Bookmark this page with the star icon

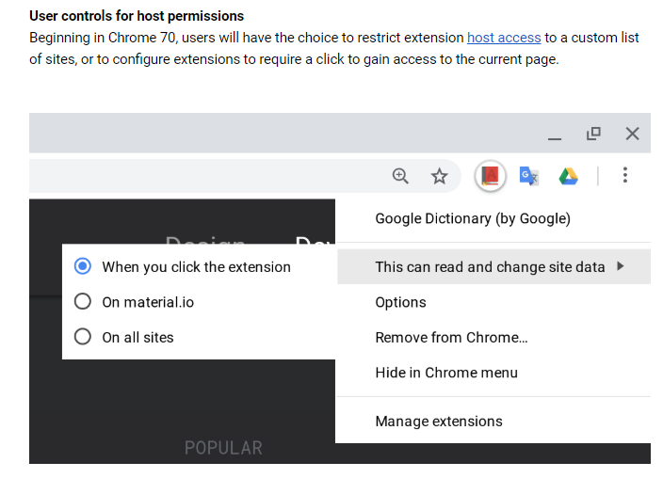(440, 176)
